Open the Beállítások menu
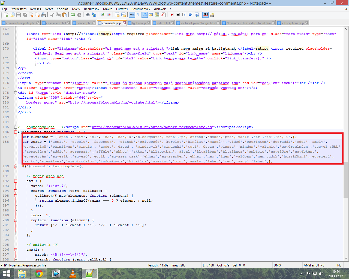Screen dimensions: 349x279 pos(92,9)
